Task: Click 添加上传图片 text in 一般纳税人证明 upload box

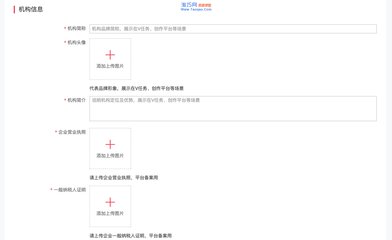Action: coord(110,213)
